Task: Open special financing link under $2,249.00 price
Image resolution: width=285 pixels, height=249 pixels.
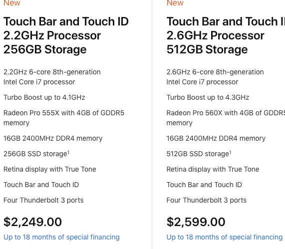Action: (61, 237)
